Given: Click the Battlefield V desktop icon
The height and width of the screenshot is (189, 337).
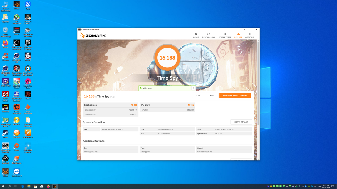Looking at the screenshot, I should (28, 134).
